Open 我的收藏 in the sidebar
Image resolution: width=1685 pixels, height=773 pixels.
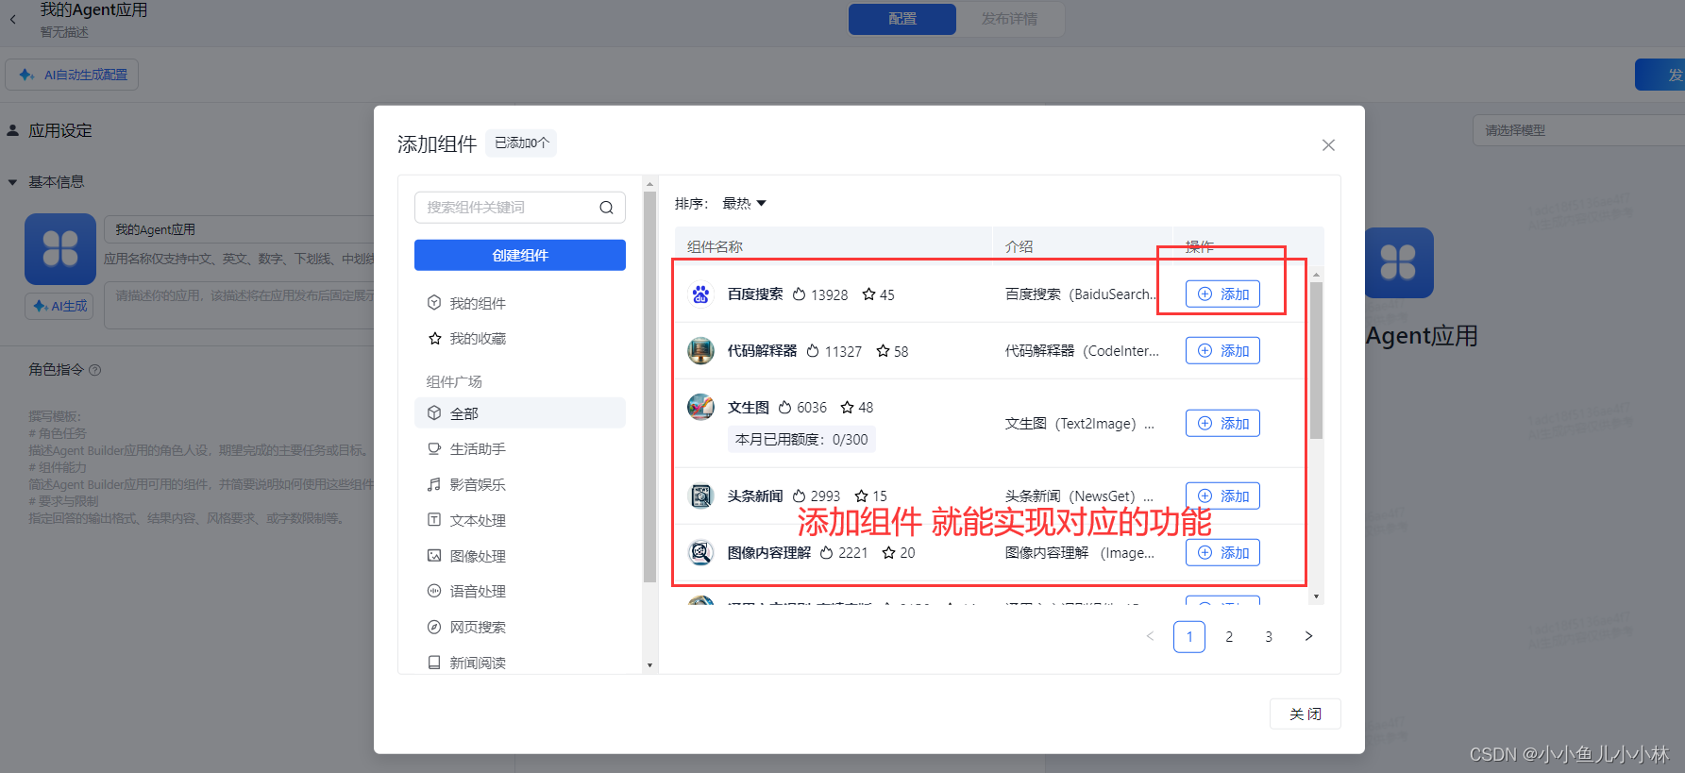click(x=520, y=338)
